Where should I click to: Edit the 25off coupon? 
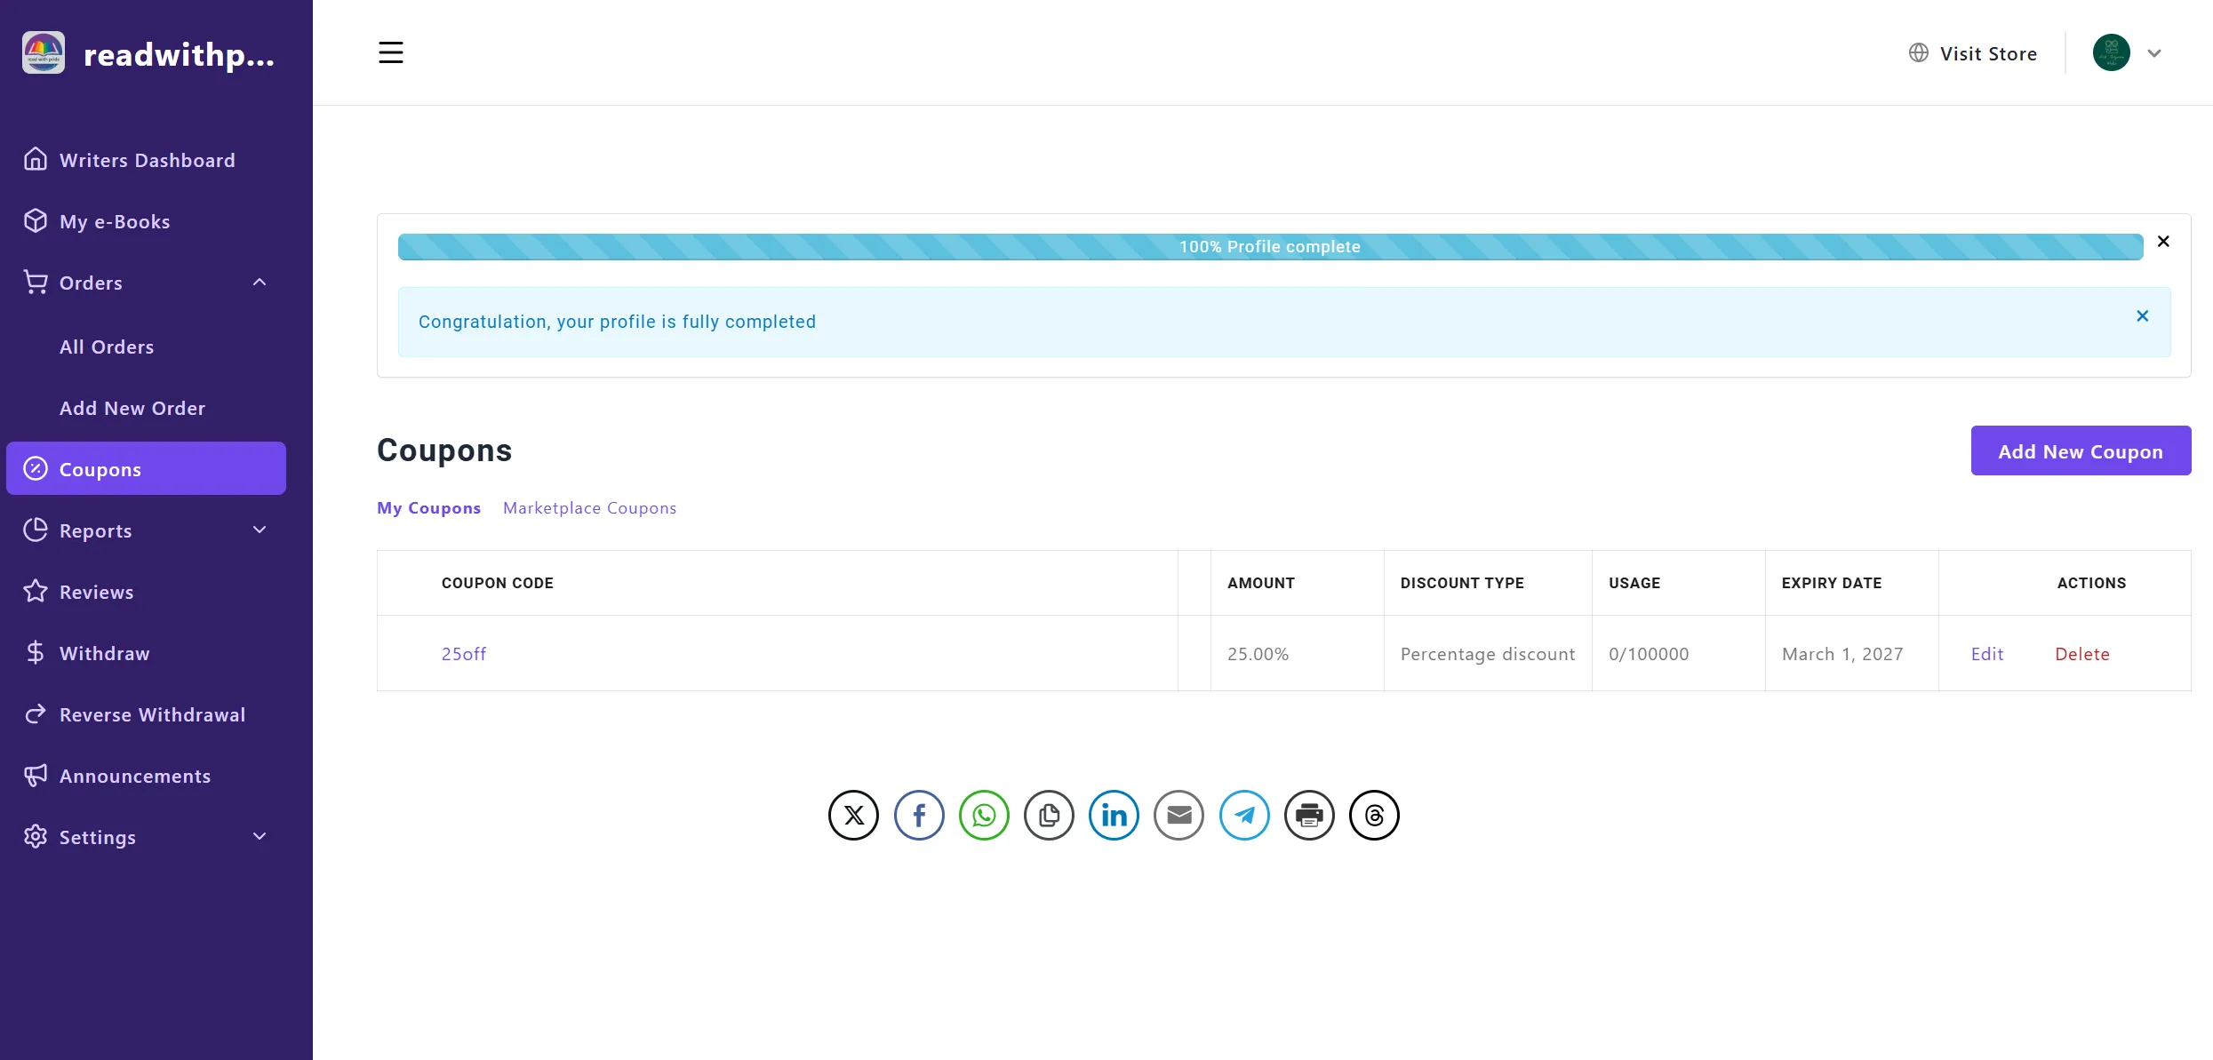point(1986,654)
